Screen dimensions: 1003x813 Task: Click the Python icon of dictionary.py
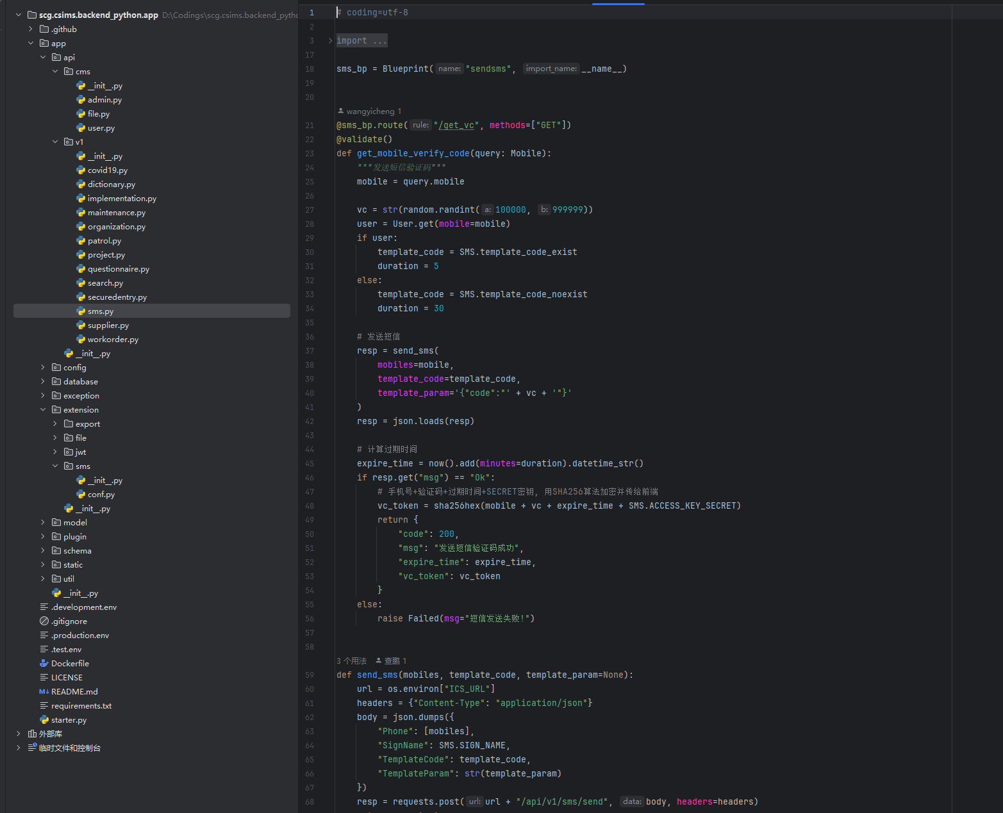81,184
